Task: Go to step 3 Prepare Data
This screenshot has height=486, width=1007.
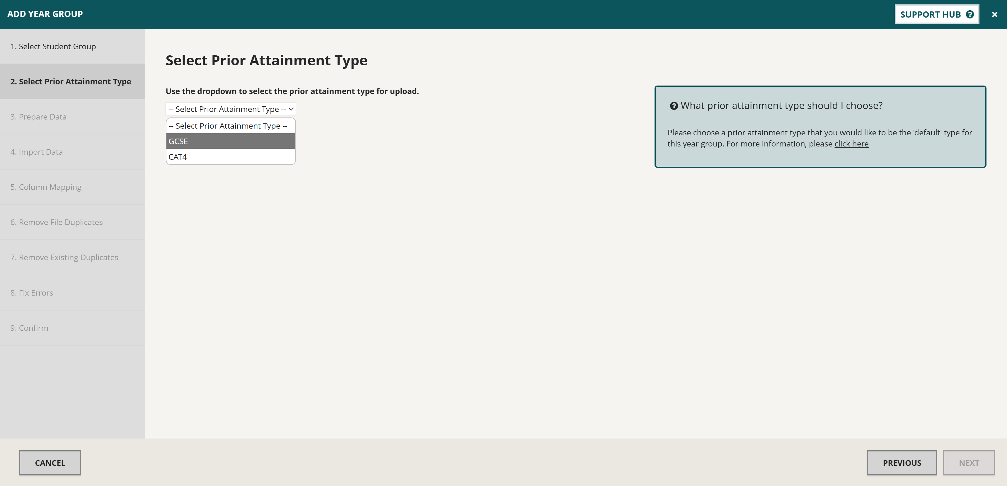Action: coord(72,117)
